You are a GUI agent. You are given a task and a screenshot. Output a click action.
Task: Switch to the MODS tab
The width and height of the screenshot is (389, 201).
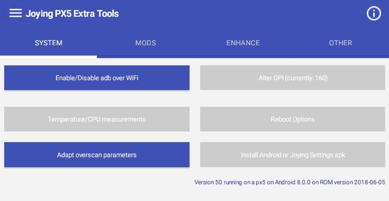pos(145,43)
